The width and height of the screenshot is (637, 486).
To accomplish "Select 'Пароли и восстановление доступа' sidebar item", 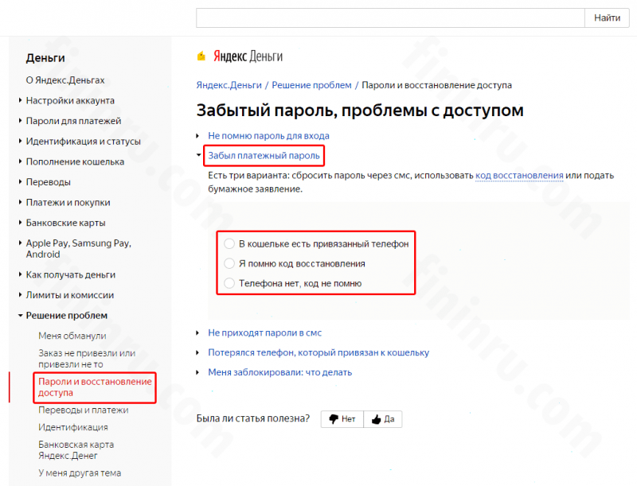I will (95, 387).
